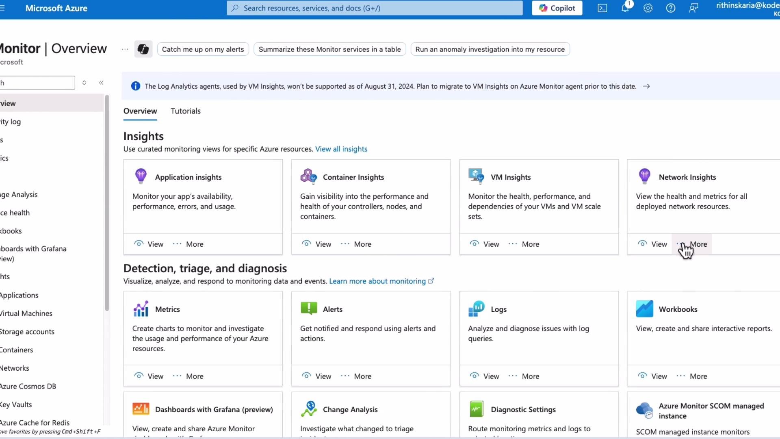Click the Change Analysis icon
This screenshot has height=439, width=780.
pyautogui.click(x=309, y=409)
